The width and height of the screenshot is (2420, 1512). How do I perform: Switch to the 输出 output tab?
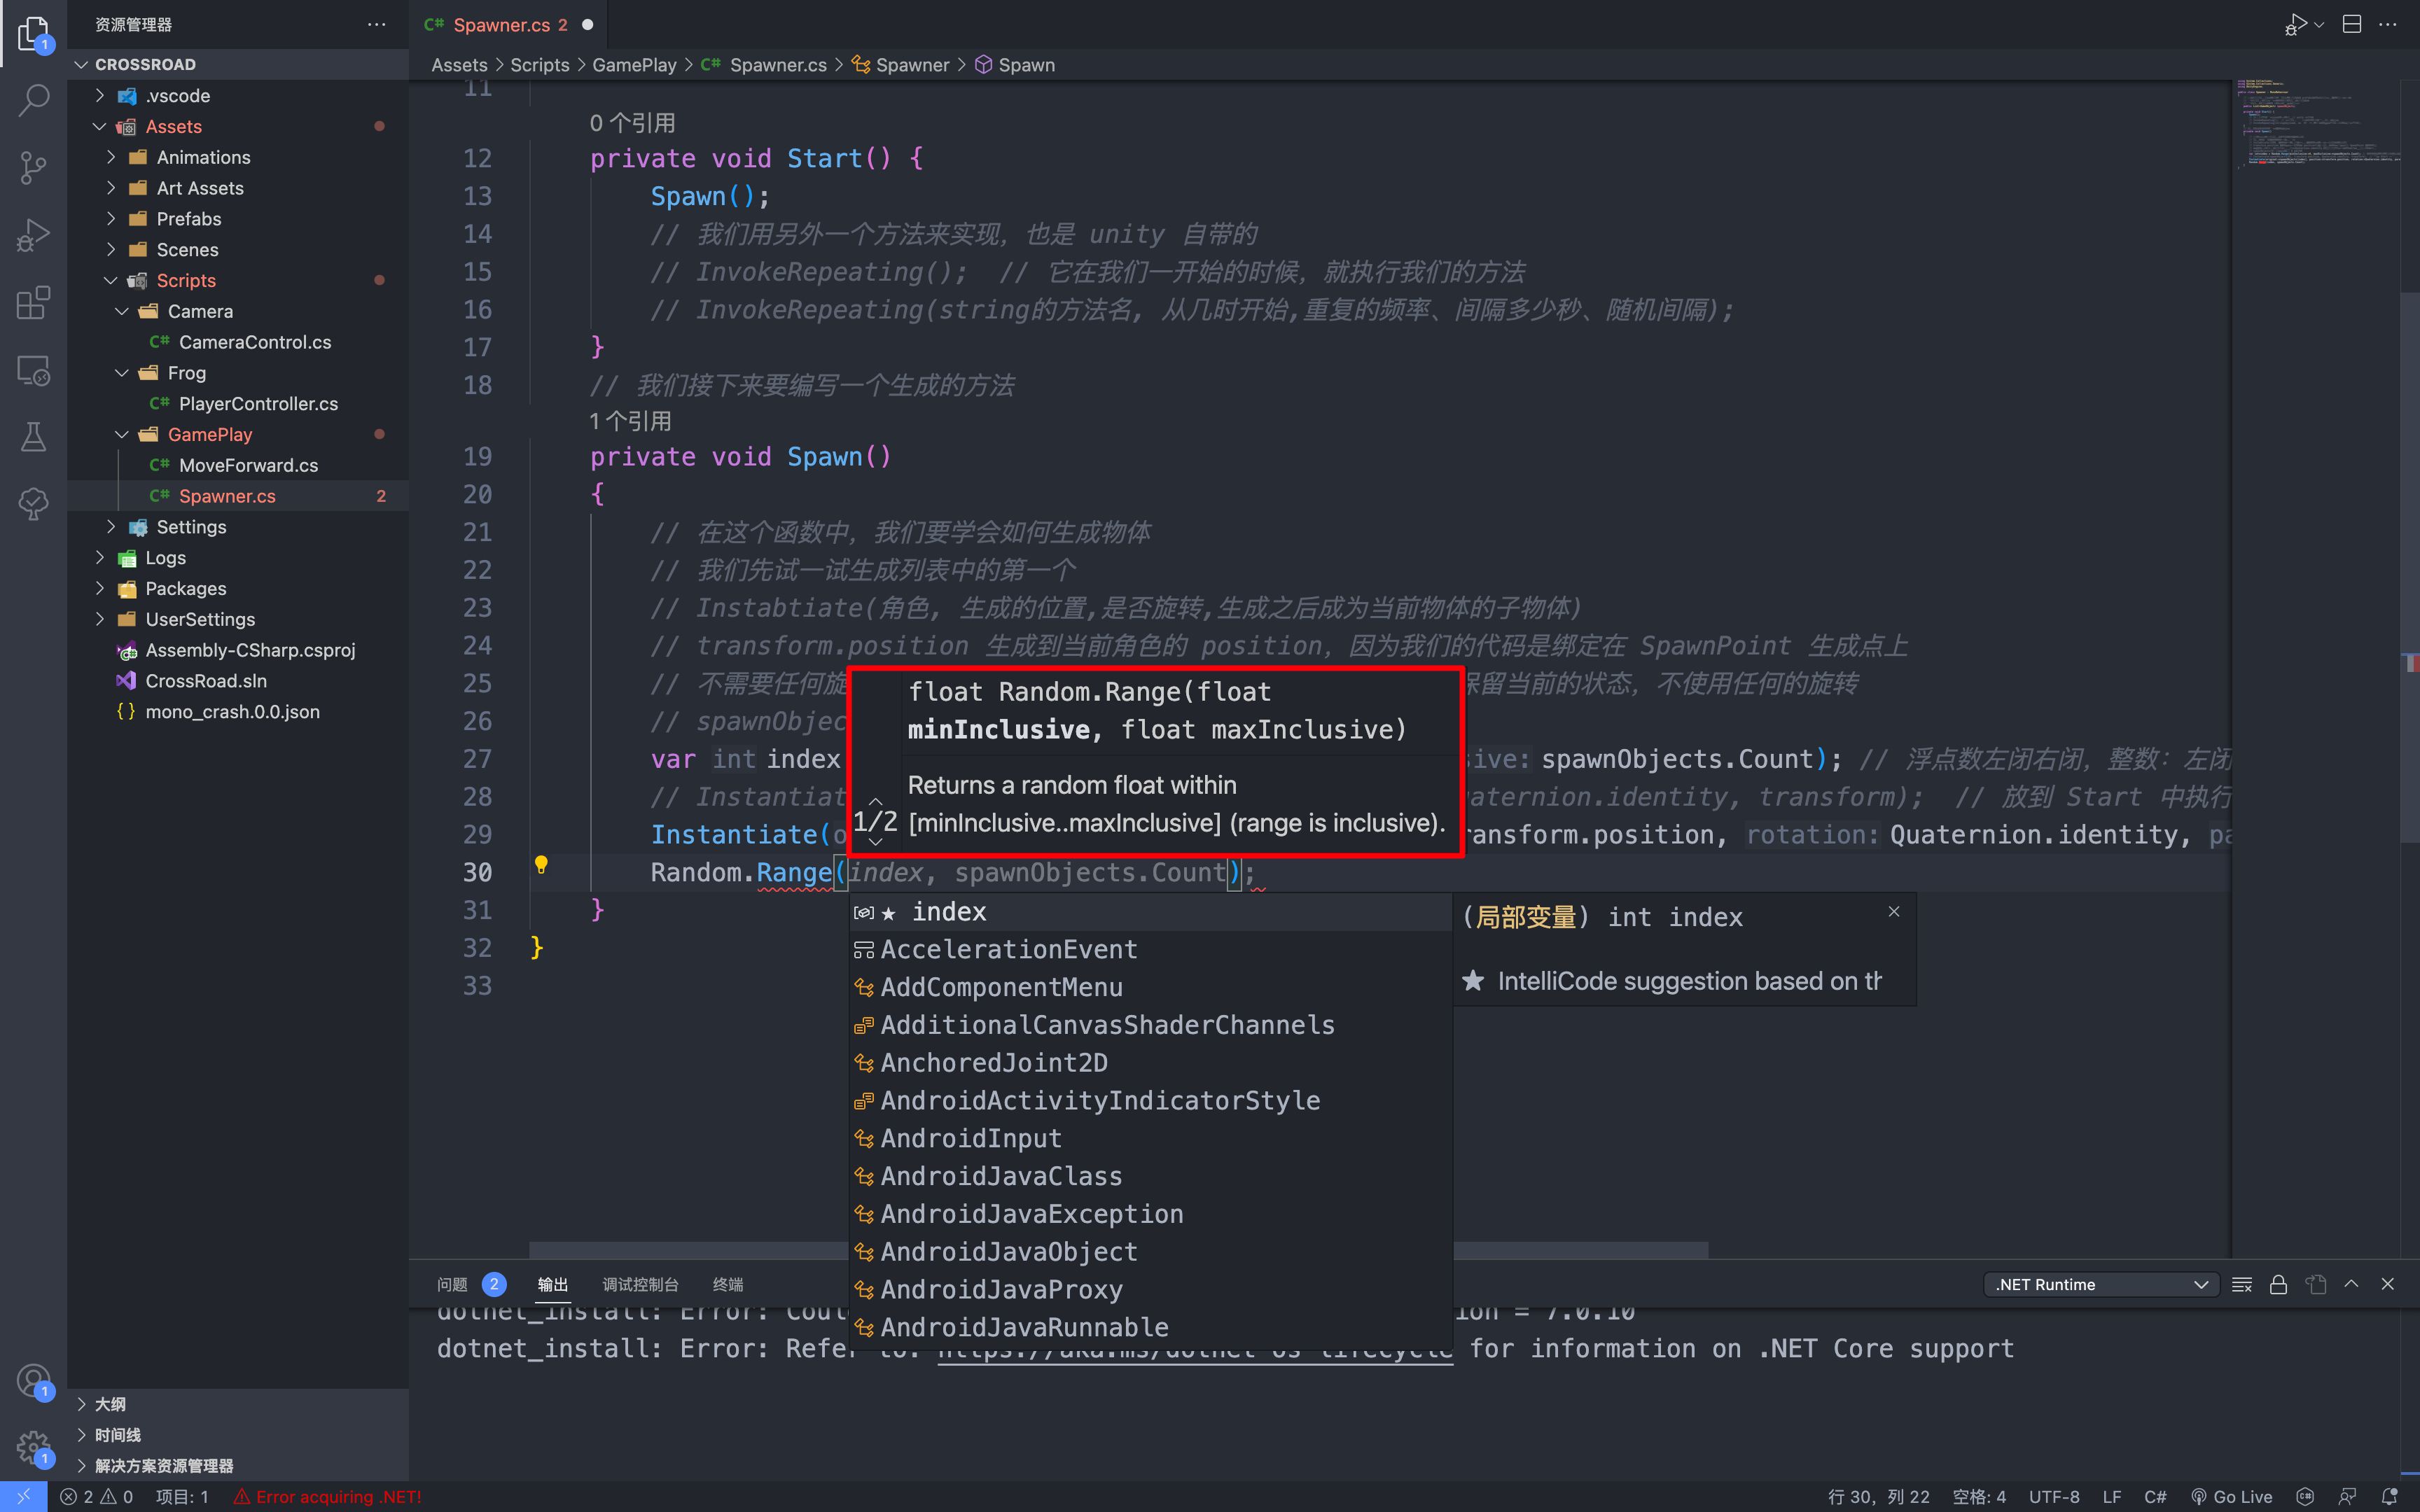tap(552, 1284)
